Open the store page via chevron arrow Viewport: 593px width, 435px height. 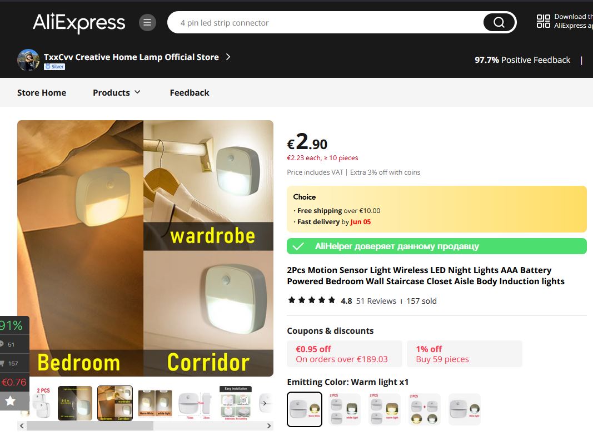228,57
